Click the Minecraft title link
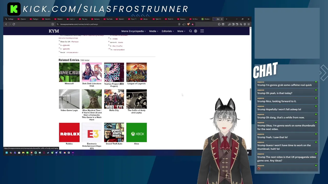Screen dimensions: 328x184 tap(69, 84)
